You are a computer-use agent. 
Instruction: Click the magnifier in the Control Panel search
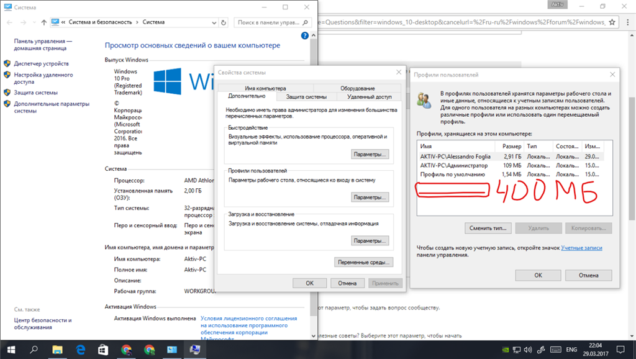[x=306, y=23]
